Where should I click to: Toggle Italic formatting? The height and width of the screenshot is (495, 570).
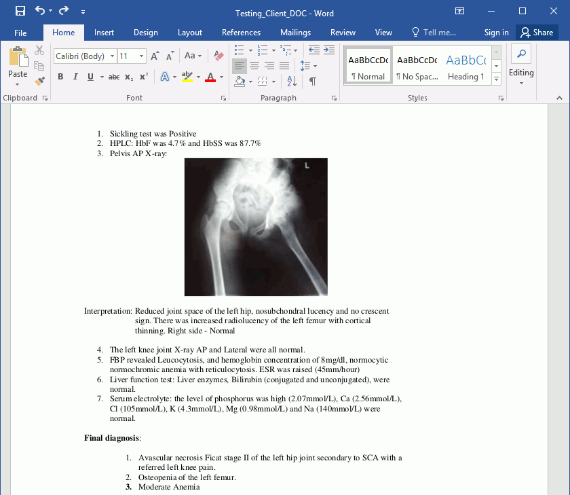tap(75, 77)
